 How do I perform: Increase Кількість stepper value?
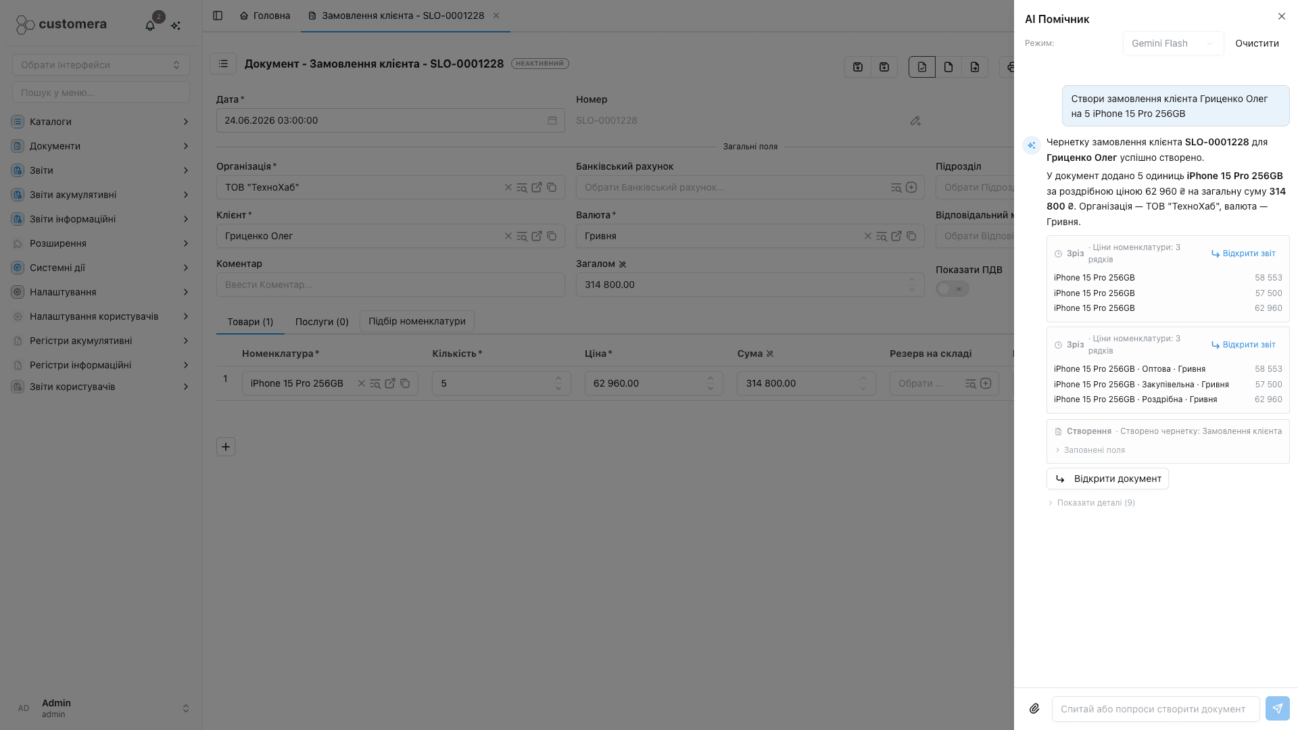(558, 379)
